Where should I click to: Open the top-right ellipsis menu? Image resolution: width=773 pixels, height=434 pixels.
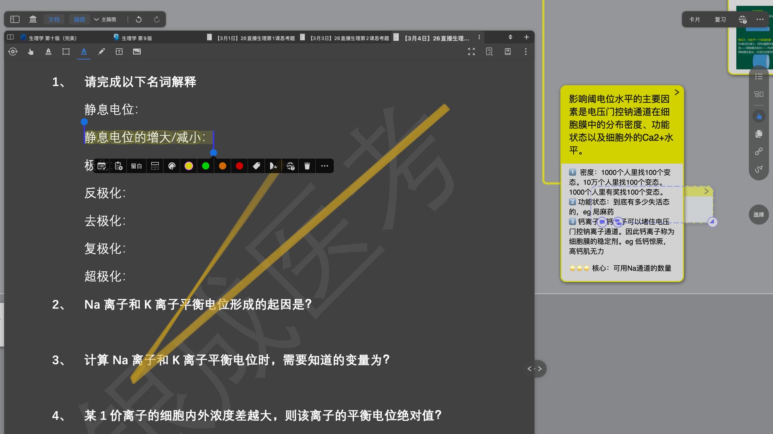760,19
